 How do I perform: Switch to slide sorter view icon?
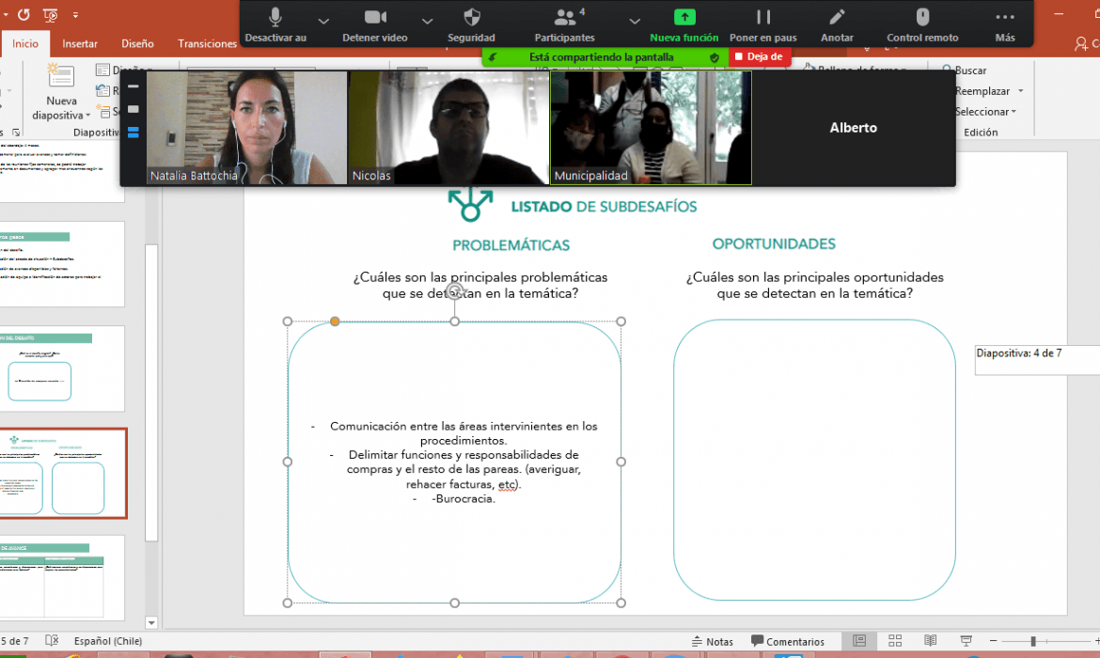[x=895, y=641]
